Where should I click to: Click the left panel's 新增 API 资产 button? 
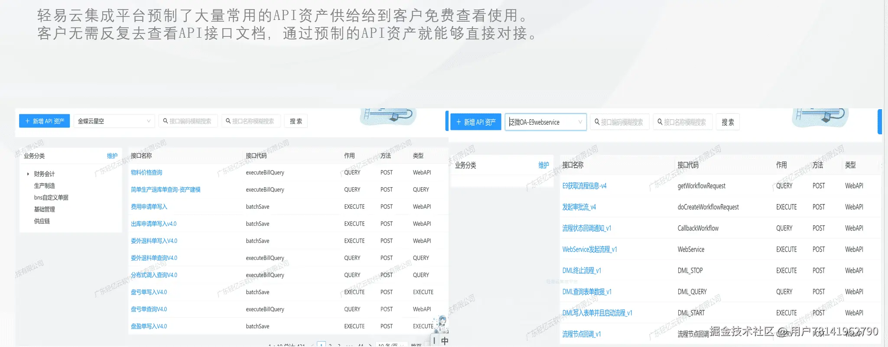point(44,121)
